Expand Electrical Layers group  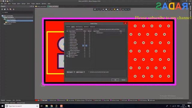coord(67,55)
